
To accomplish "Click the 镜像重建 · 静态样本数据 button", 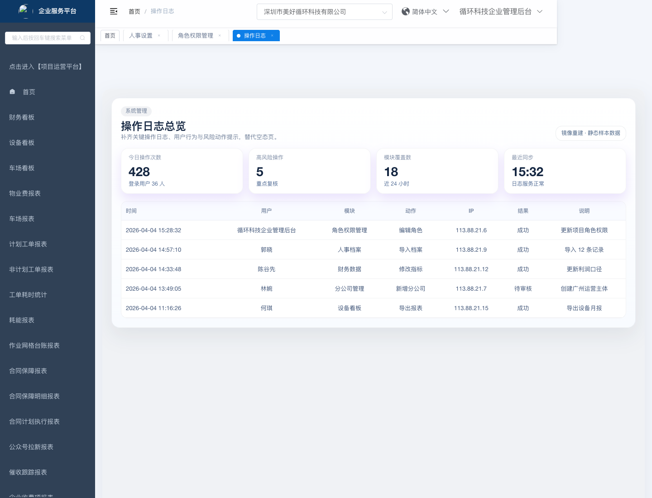I will coord(590,133).
